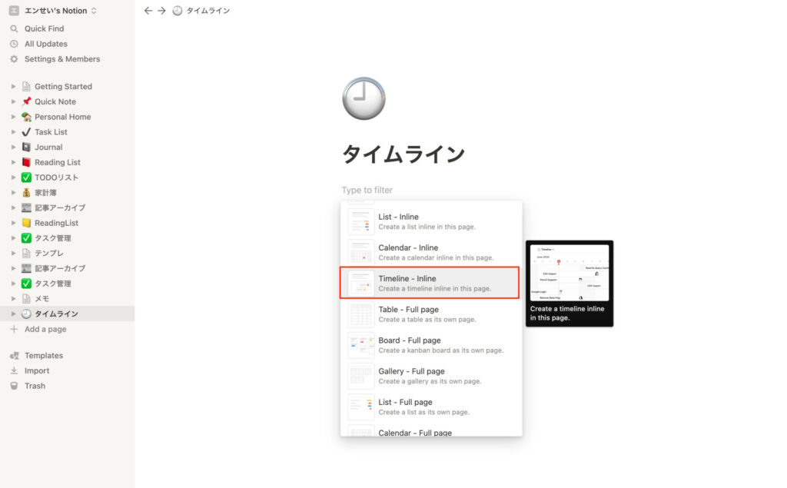Click the Quick Find search icon
This screenshot has height=488, width=787.
(14, 28)
